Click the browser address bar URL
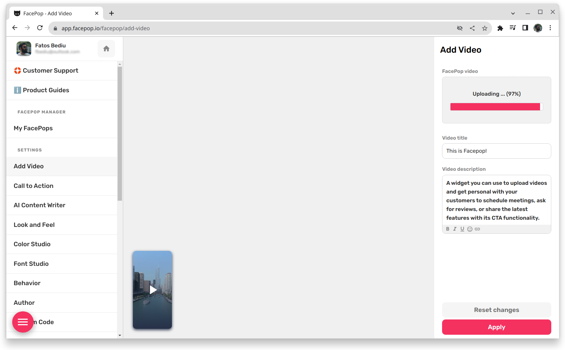 click(x=105, y=28)
